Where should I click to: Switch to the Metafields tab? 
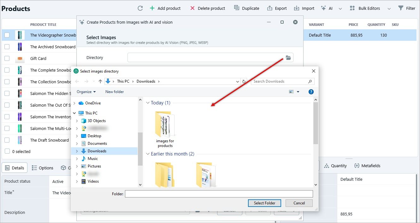tap(367, 165)
